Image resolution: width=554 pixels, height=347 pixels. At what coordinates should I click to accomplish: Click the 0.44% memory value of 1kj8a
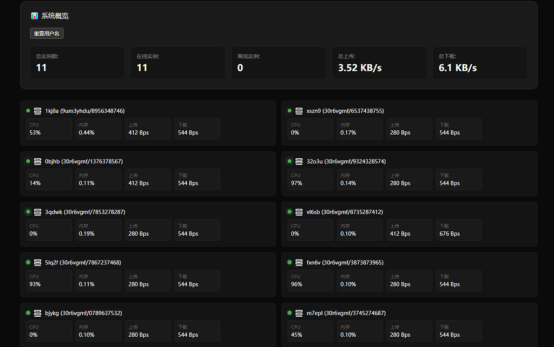pos(87,133)
